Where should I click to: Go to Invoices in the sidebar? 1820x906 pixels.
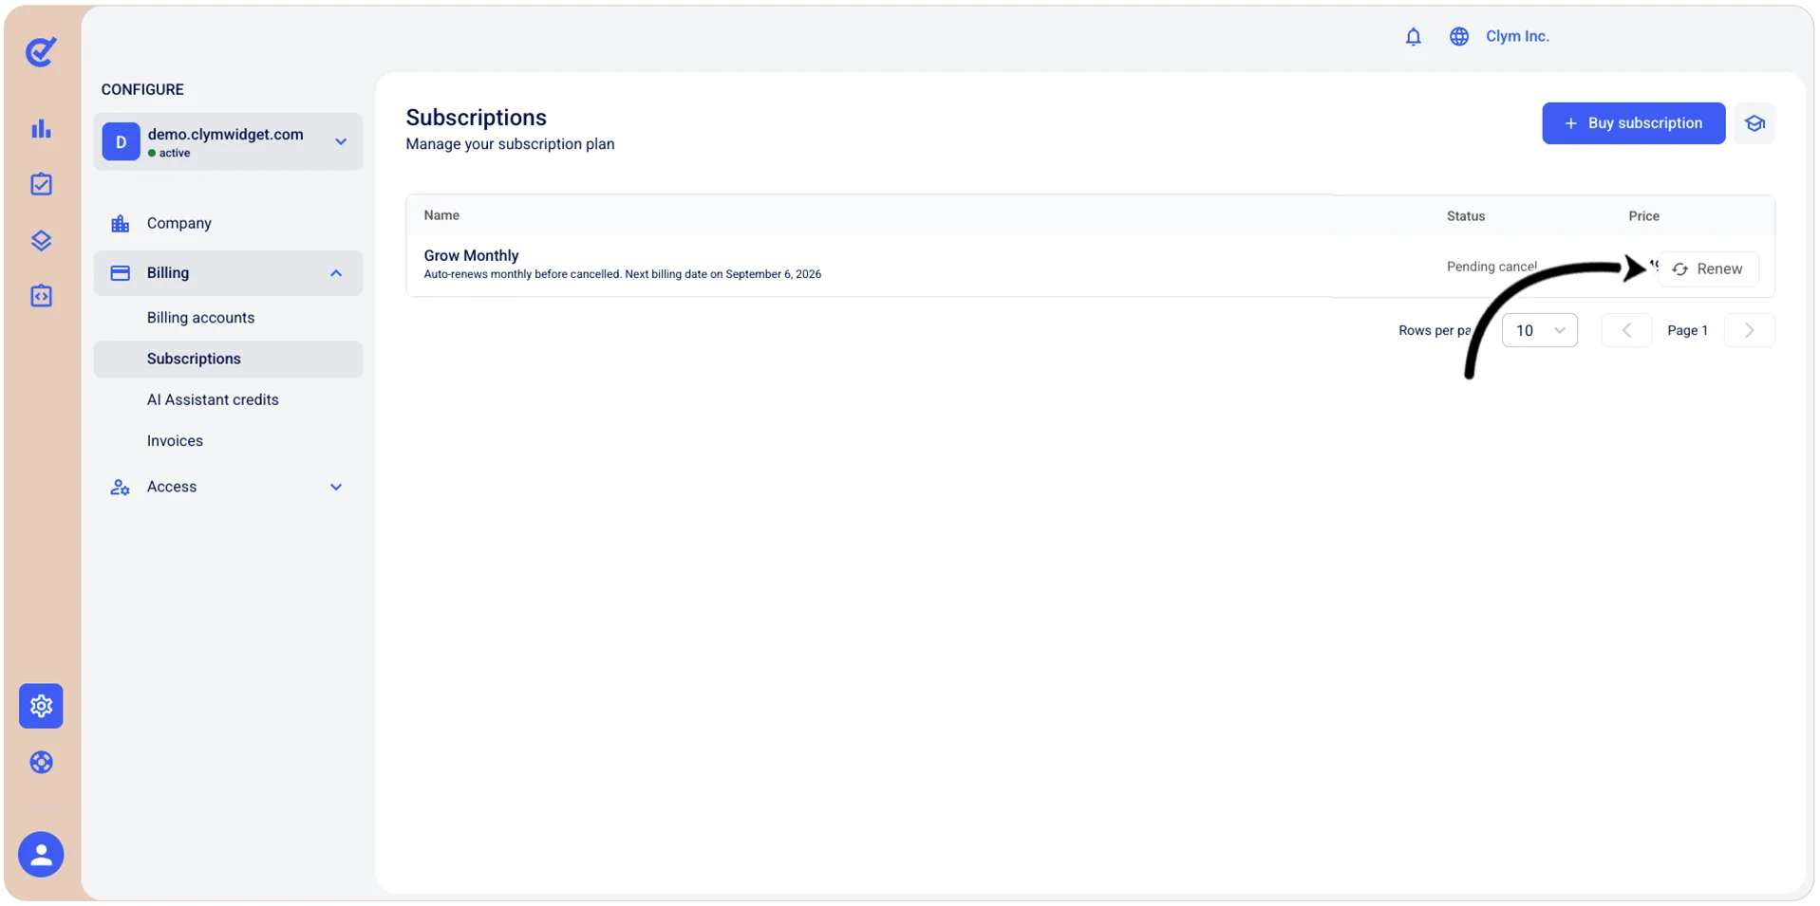pos(175,441)
